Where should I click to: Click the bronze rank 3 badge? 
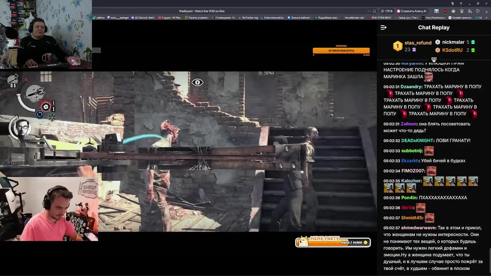tap(438, 50)
